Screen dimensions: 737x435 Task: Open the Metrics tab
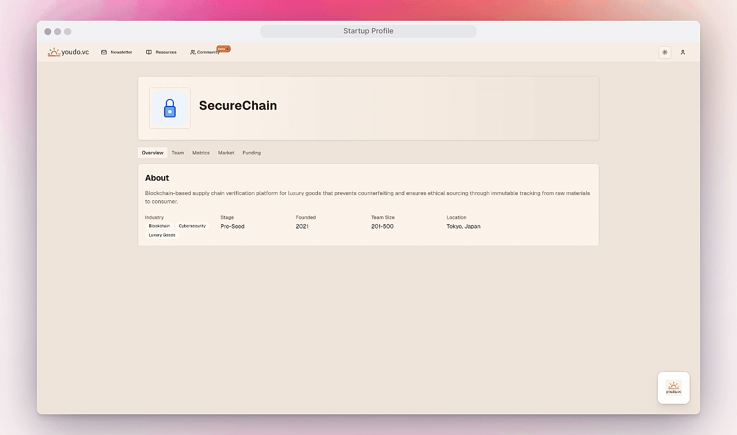[x=201, y=153]
